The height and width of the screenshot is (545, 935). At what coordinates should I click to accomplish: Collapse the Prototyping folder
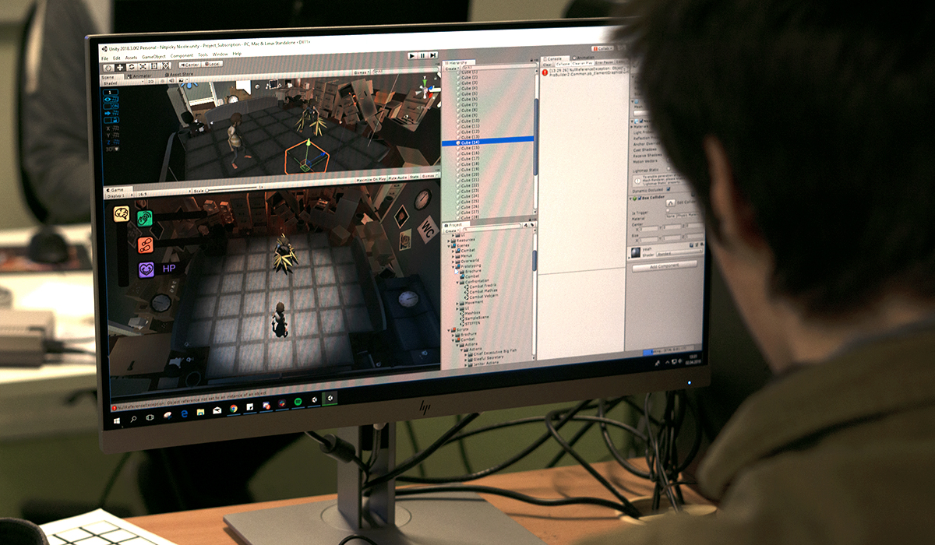pos(453,266)
